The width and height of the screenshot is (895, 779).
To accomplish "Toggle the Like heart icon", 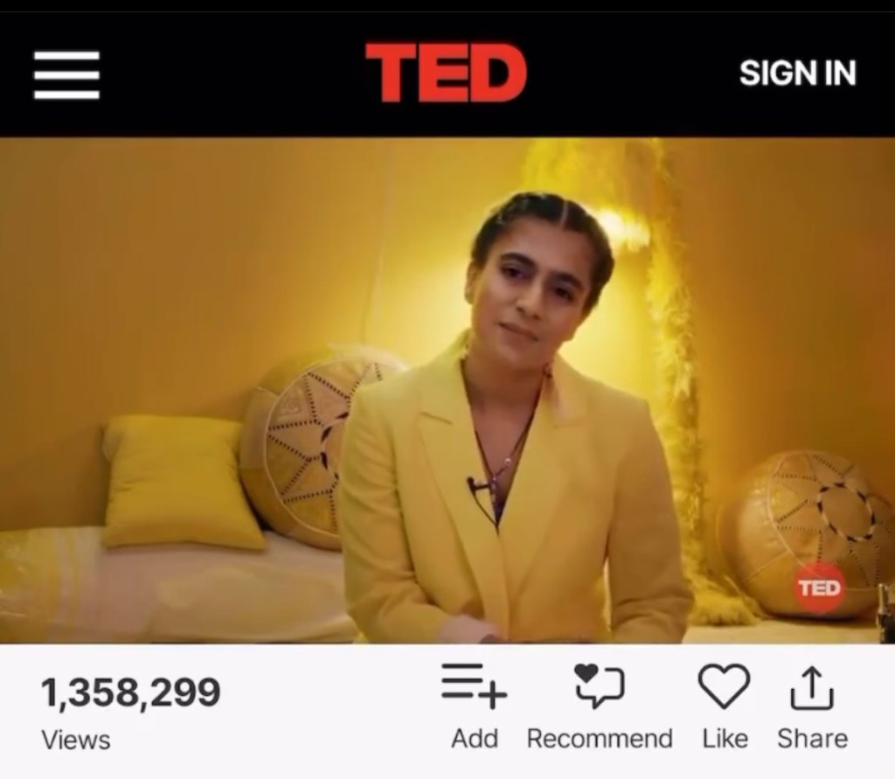I will coord(724,686).
